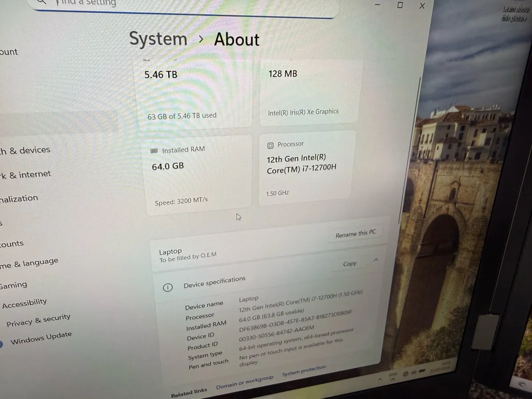Viewport: 532px width, 399px height.
Task: Open Network & internet in the sidebar
Action: point(26,174)
